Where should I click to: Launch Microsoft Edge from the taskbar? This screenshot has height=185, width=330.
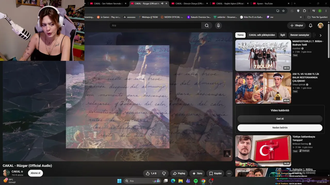(x=173, y=181)
